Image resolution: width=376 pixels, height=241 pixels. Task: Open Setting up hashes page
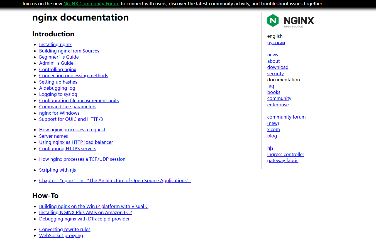pyautogui.click(x=58, y=82)
